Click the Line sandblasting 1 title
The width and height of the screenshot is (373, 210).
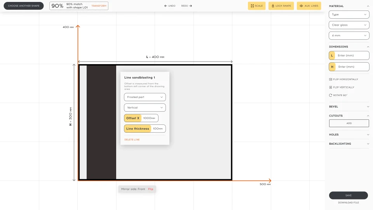(139, 78)
